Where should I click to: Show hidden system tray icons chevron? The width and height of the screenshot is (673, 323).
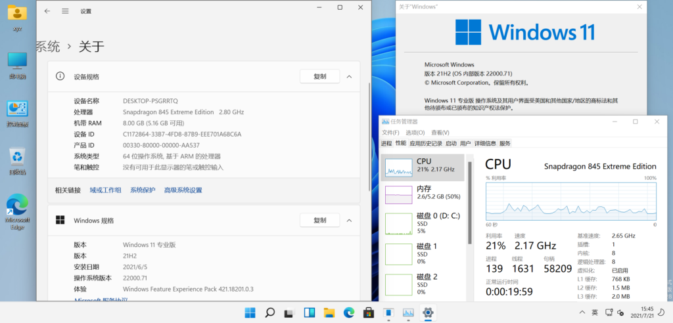tap(582, 312)
